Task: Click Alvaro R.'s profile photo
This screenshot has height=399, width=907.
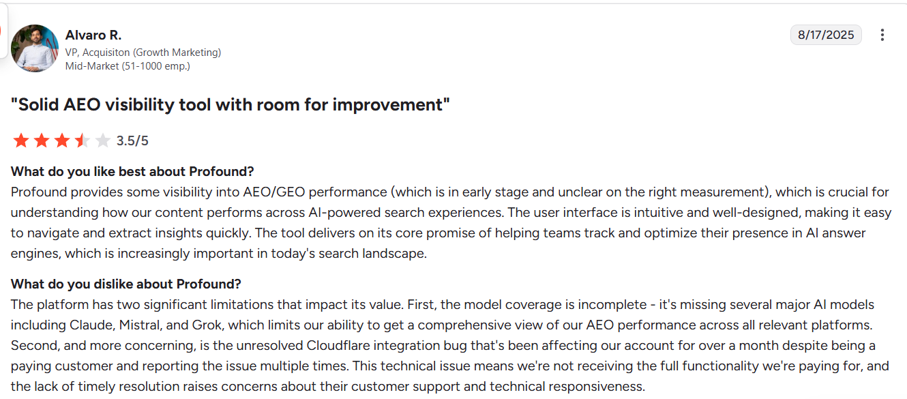Action: tap(35, 48)
